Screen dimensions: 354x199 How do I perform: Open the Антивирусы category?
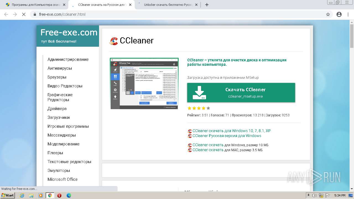[x=60, y=68]
